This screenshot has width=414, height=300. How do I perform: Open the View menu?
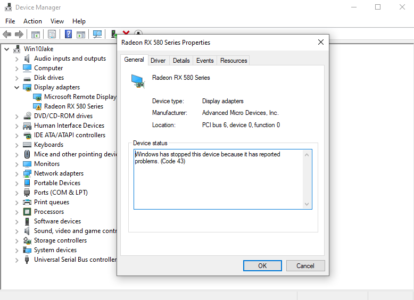(57, 21)
